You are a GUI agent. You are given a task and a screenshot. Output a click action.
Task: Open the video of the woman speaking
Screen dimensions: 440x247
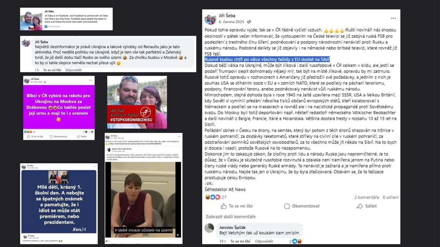click(142, 199)
